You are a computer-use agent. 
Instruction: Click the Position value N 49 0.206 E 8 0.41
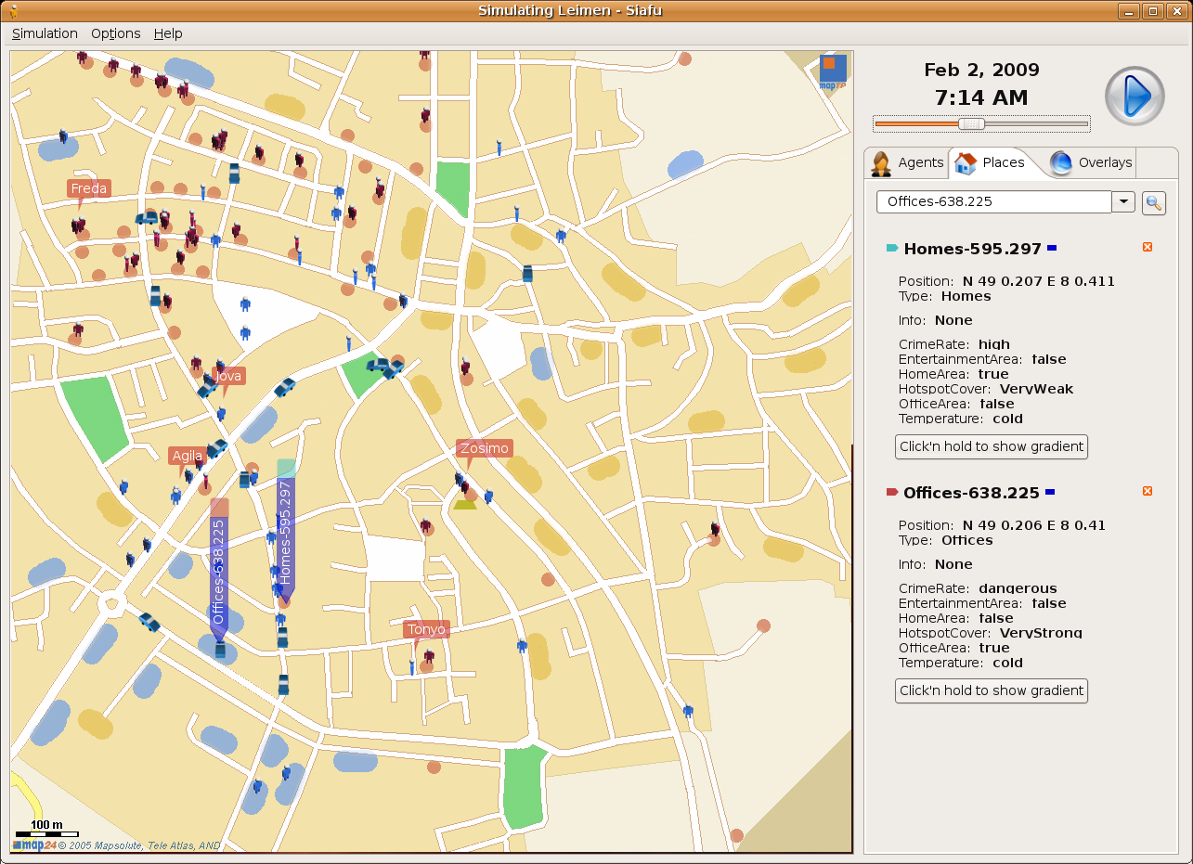tap(1034, 525)
